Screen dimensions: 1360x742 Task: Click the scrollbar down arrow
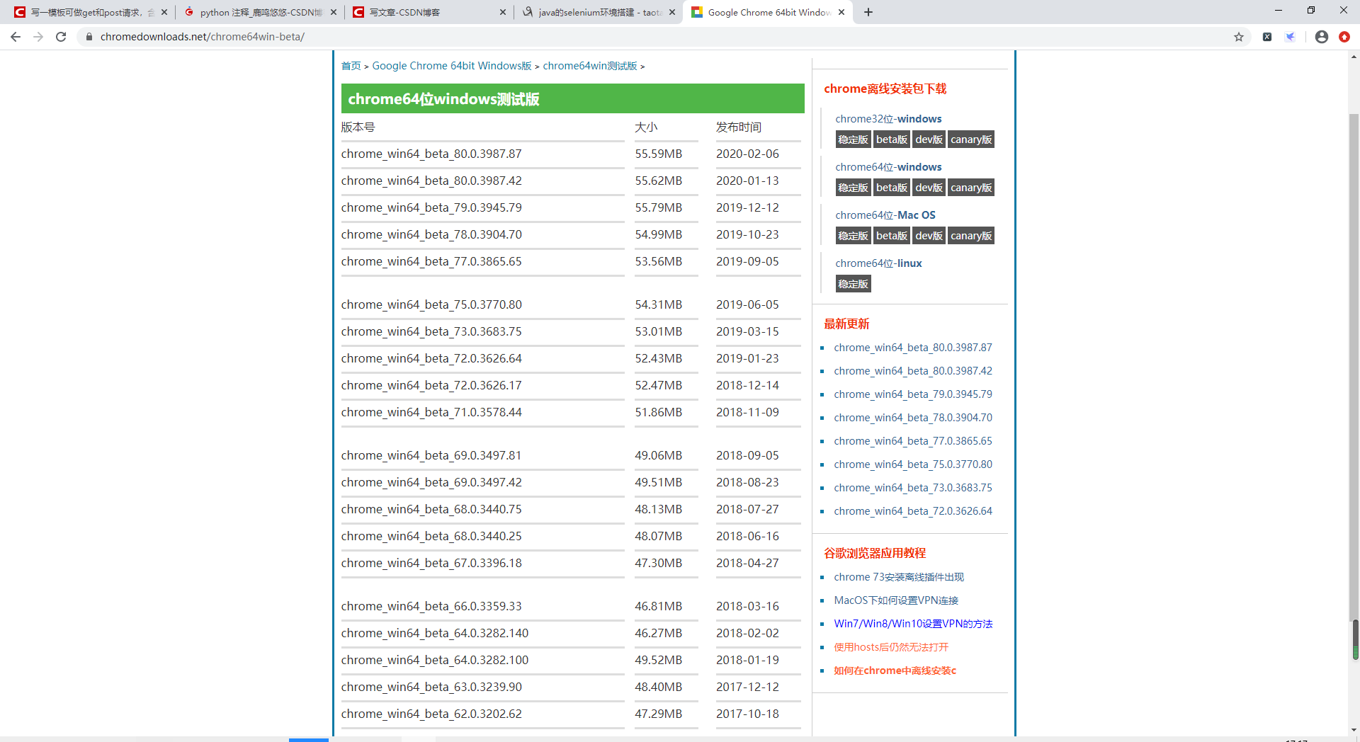click(x=1354, y=729)
